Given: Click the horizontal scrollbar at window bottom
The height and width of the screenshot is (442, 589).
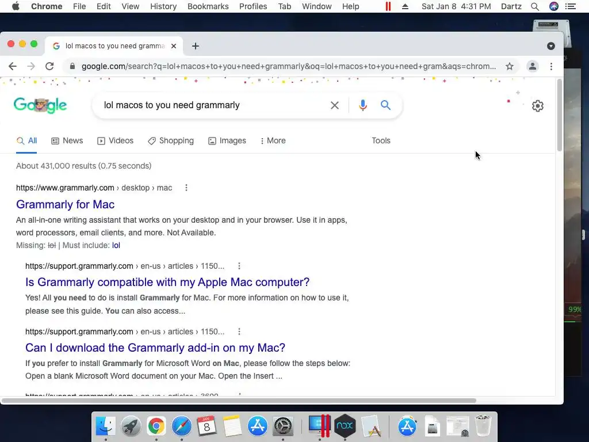Looking at the screenshot, I should tap(239, 401).
